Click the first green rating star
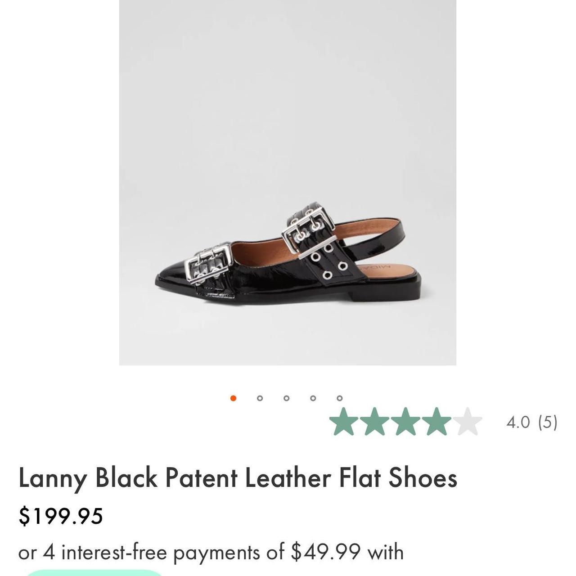576x576 pixels. [x=344, y=422]
